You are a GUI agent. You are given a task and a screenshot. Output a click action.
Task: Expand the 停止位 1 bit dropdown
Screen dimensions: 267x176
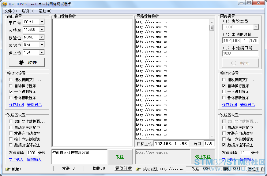[x=42, y=52]
